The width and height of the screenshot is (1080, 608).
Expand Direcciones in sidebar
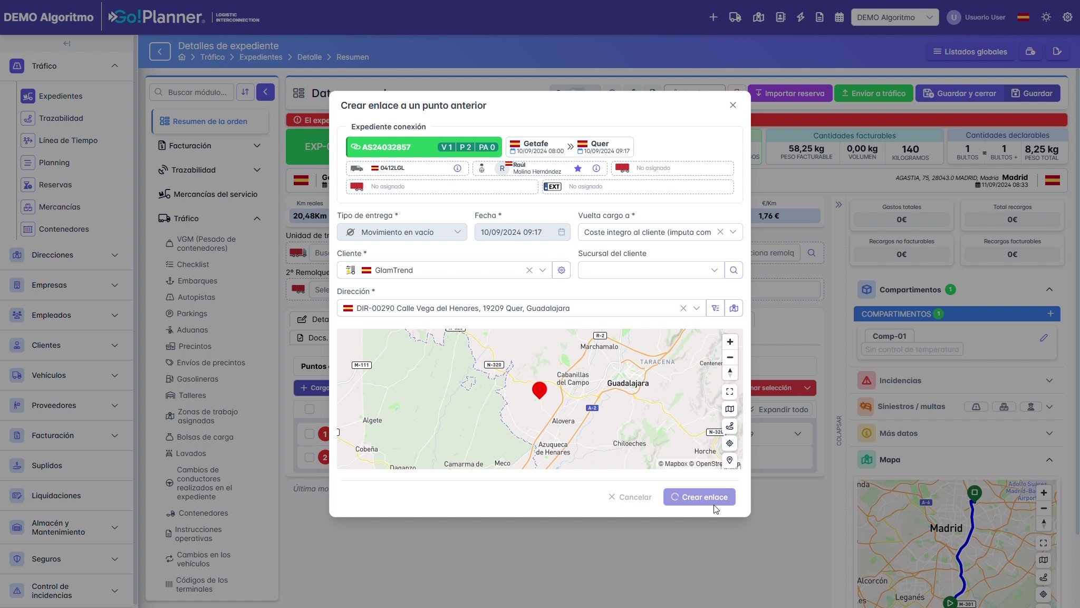click(66, 255)
